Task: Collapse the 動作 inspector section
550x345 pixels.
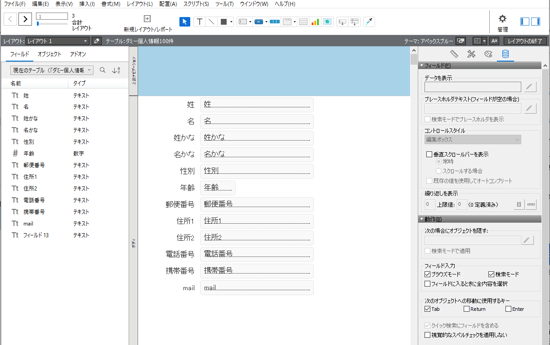Action: 421,219
